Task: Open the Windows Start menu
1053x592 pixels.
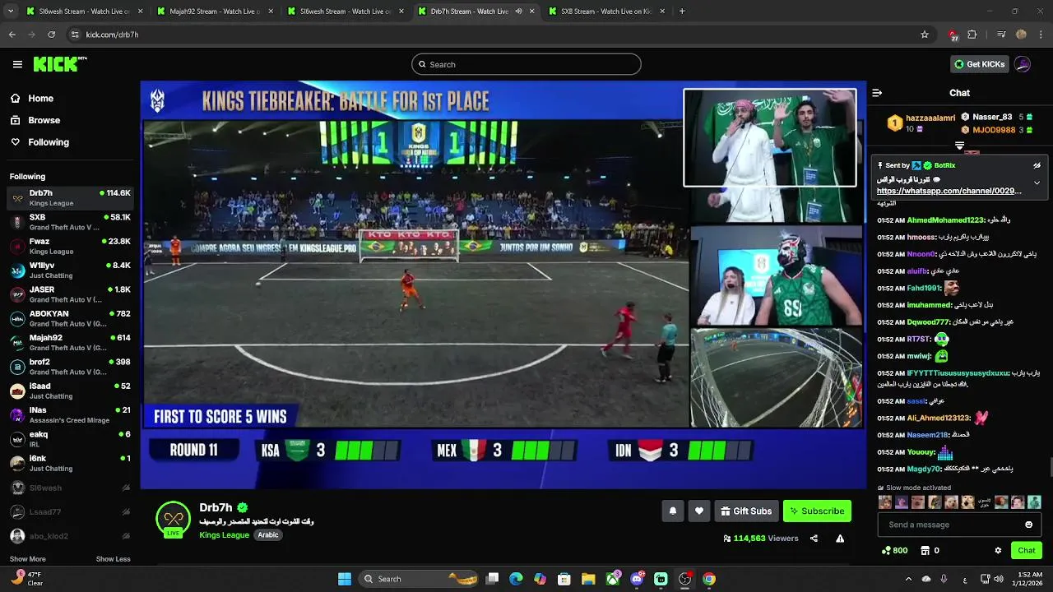Action: 344,579
